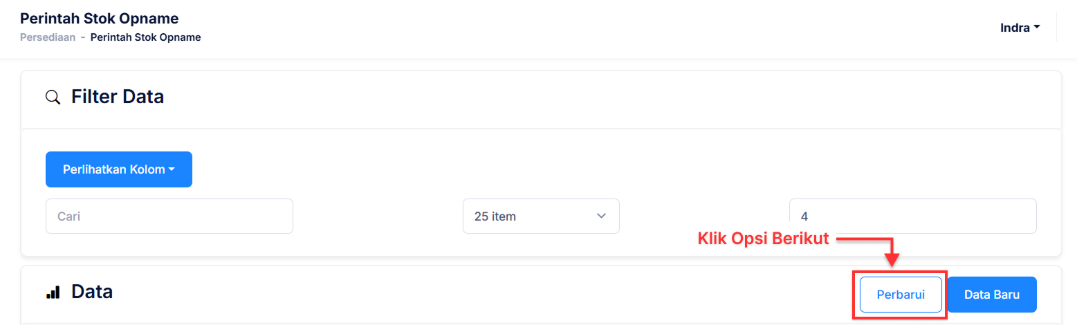
Task: Click the Perbarui refresh button
Action: point(901,294)
